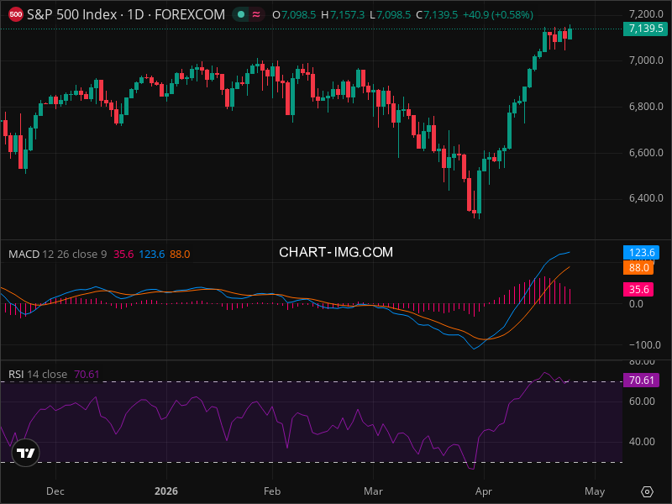Click the MACD legend blue value 123.6

(152, 255)
